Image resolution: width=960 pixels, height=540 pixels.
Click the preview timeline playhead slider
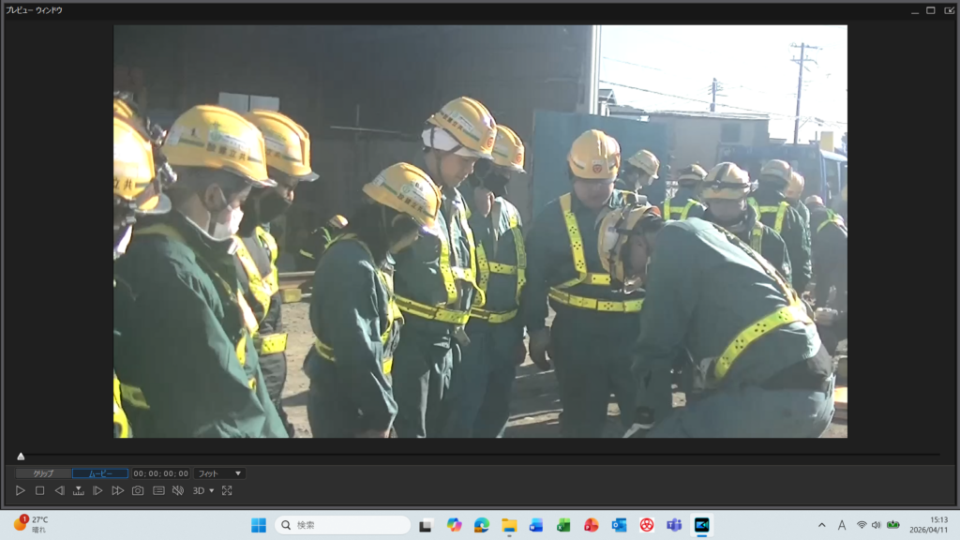point(21,457)
